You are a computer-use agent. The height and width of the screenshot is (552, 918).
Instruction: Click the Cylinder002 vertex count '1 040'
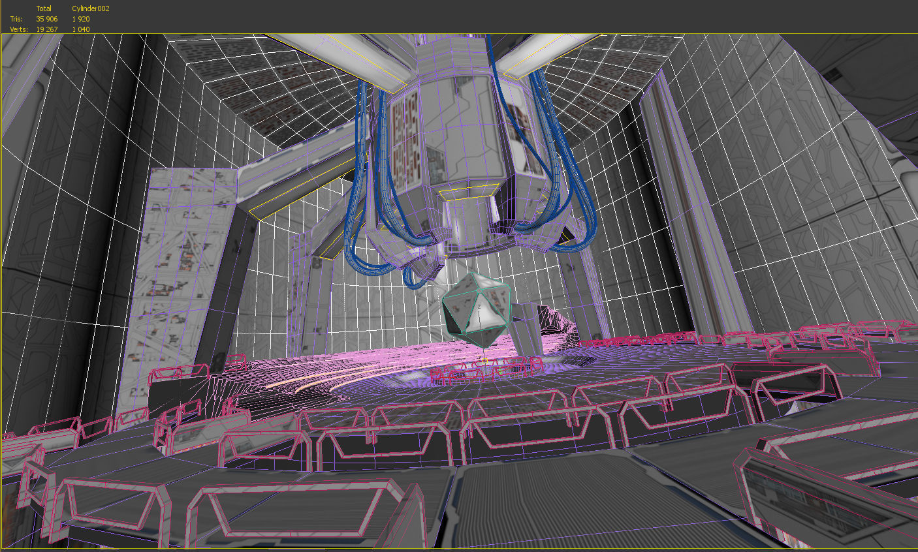[x=81, y=29]
